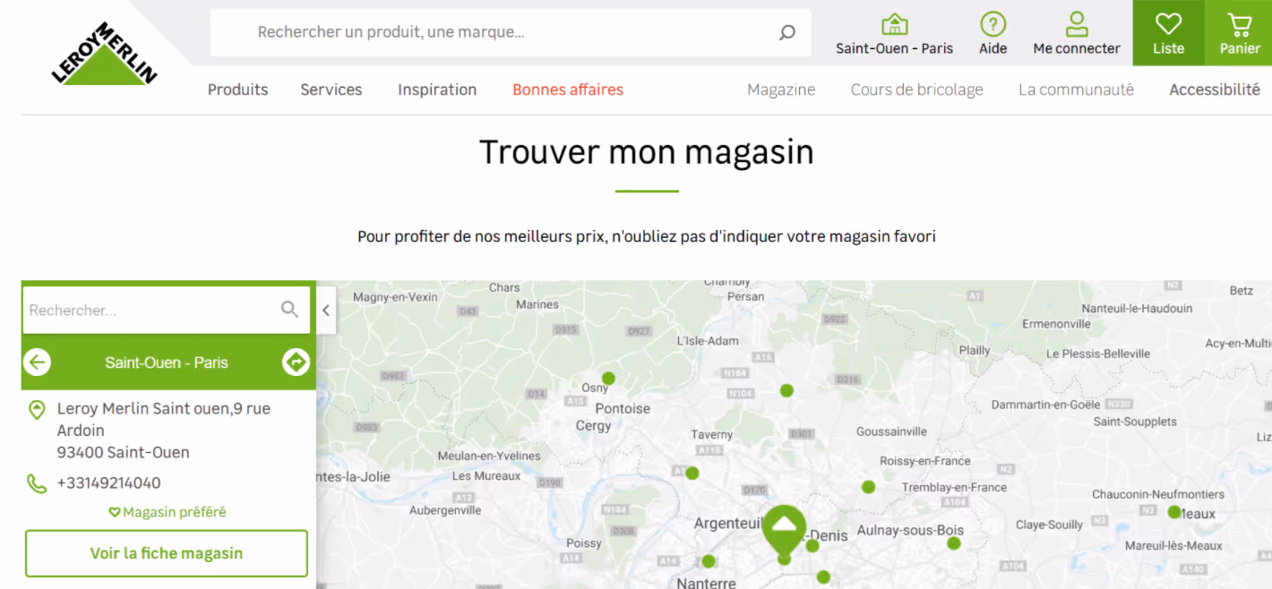Open the Panier shopping cart icon
The height and width of the screenshot is (589, 1272).
pyautogui.click(x=1241, y=22)
